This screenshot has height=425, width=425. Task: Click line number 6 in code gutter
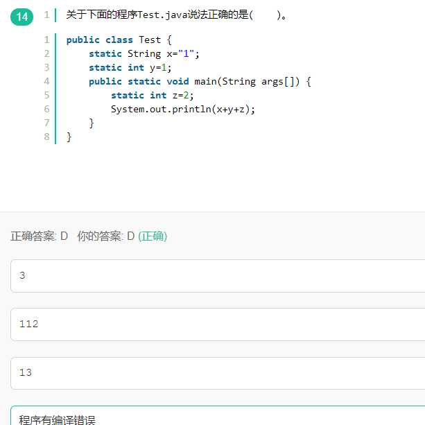coord(46,109)
